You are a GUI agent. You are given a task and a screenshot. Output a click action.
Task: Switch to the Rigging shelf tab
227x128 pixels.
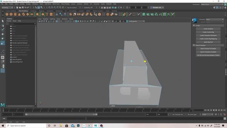point(41,11)
